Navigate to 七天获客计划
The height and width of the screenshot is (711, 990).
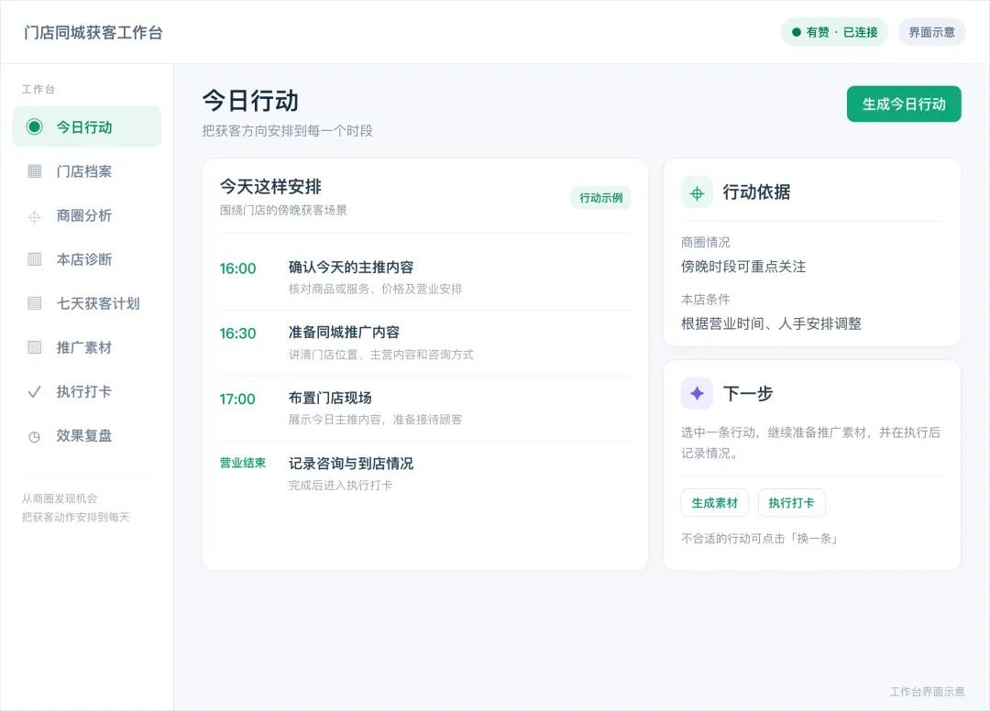87,303
